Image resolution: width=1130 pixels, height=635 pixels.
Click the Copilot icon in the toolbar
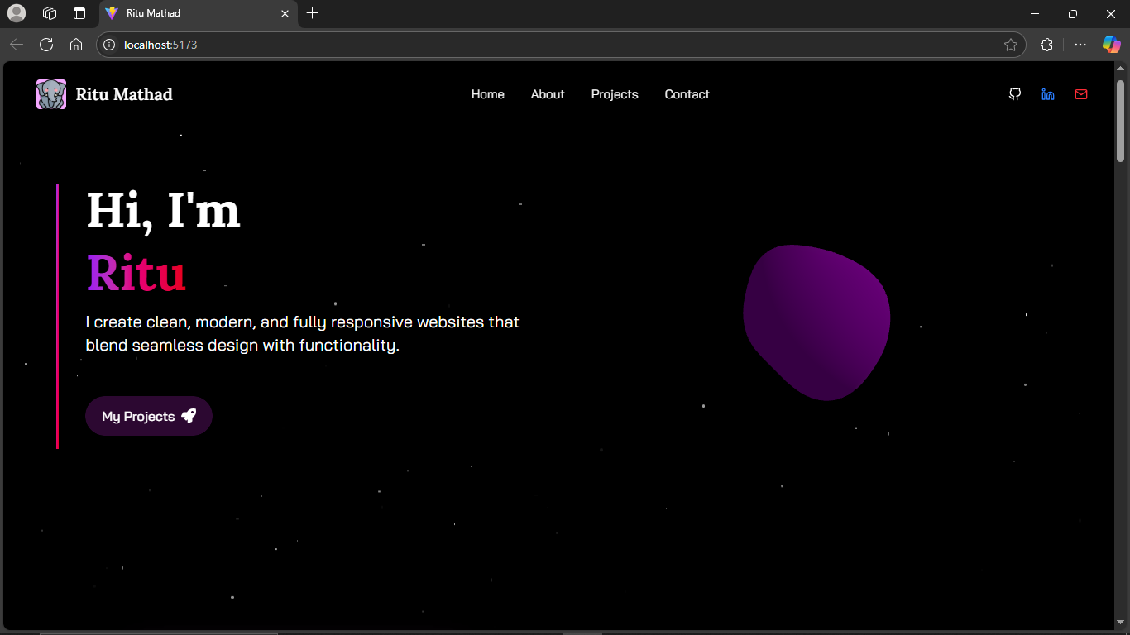(x=1111, y=45)
